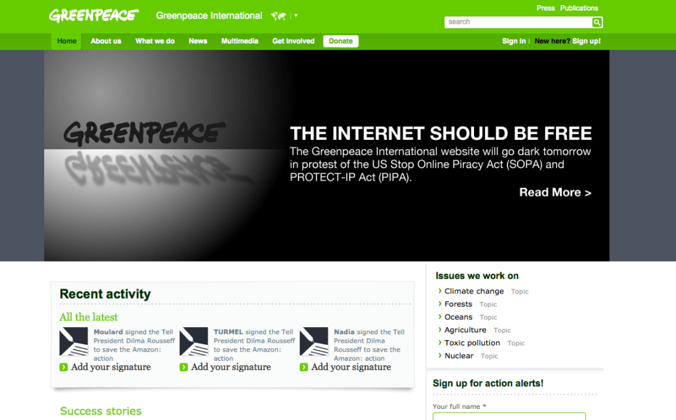Viewport: 676px width, 420px height.
Task: Click green arrow icon under Moulard entry
Action: [63, 367]
